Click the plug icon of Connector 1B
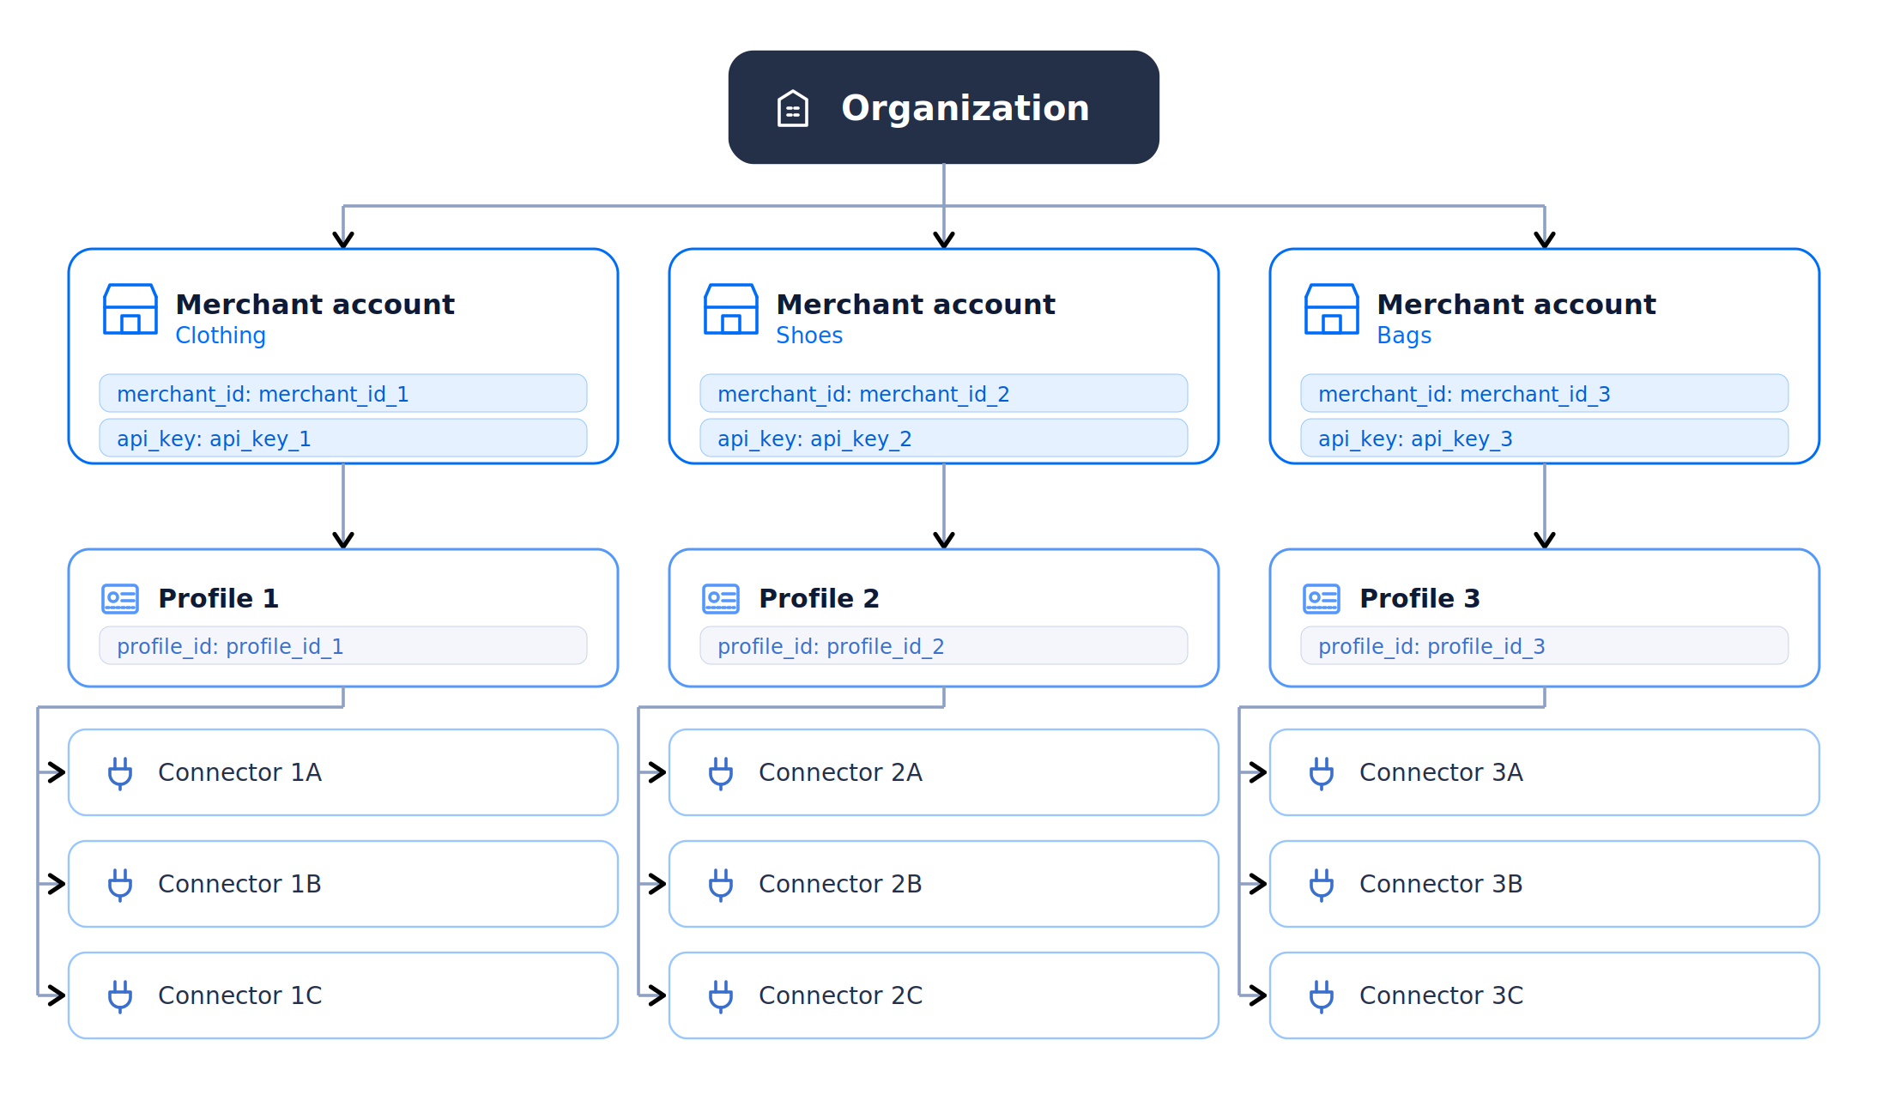The image size is (1888, 1107). (120, 884)
